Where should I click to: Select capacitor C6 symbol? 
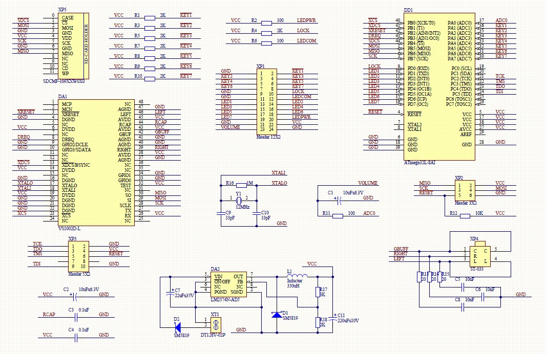point(483,297)
